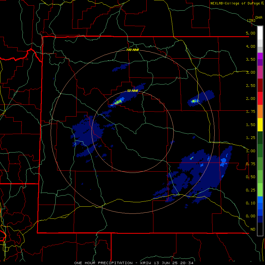Select the 0.25 legend value
The height and width of the screenshot is (265, 265).
click(251, 190)
